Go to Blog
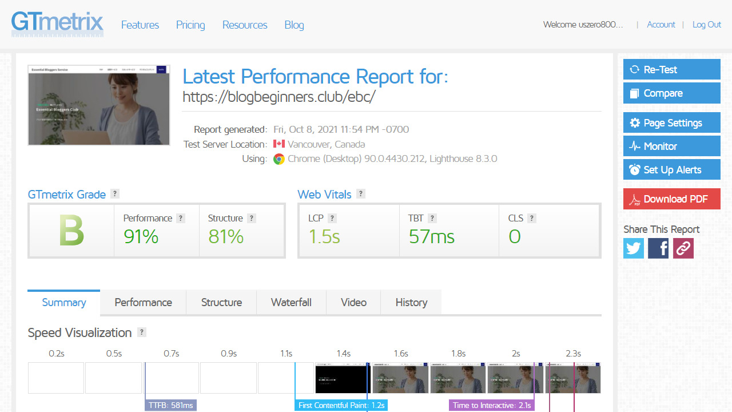 294,25
